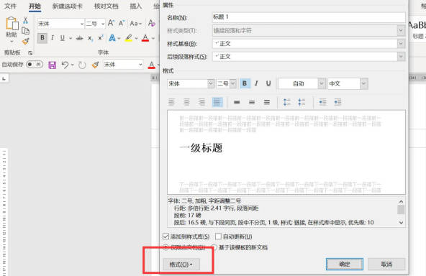The height and width of the screenshot is (276, 426).
Task: Toggle the Add to Styles gallery checkbox
Action: 166,236
